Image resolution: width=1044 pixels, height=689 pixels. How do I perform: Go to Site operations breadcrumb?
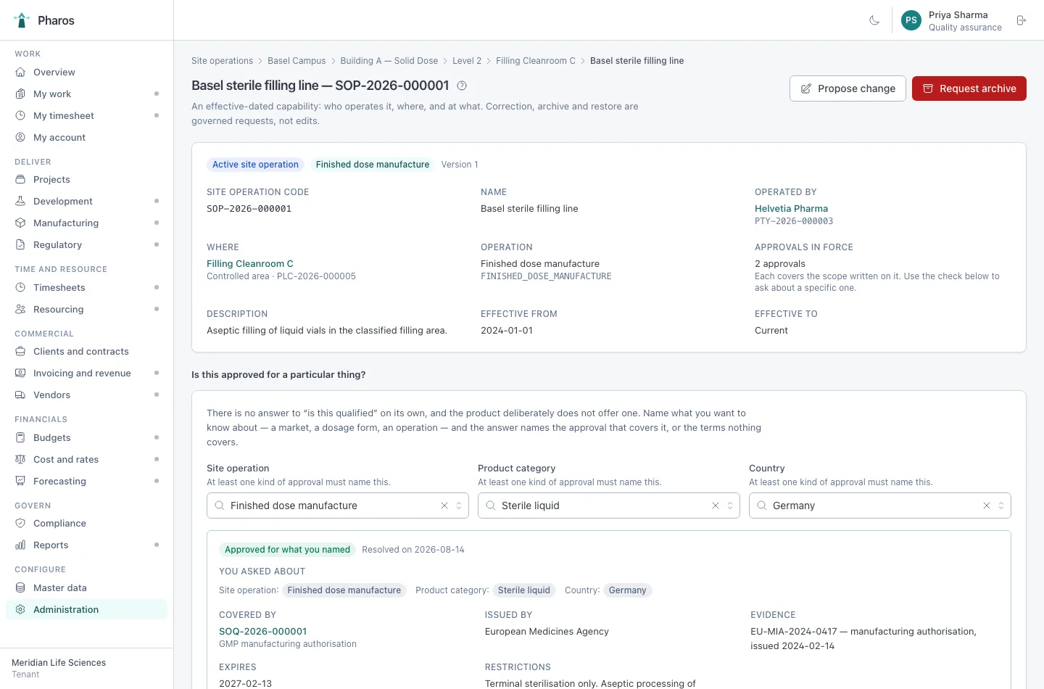pos(222,61)
